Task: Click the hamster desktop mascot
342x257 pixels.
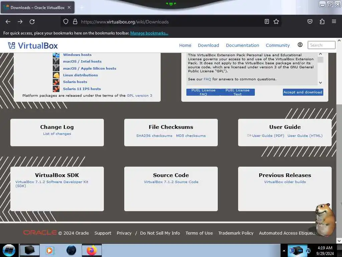Action: [325, 220]
